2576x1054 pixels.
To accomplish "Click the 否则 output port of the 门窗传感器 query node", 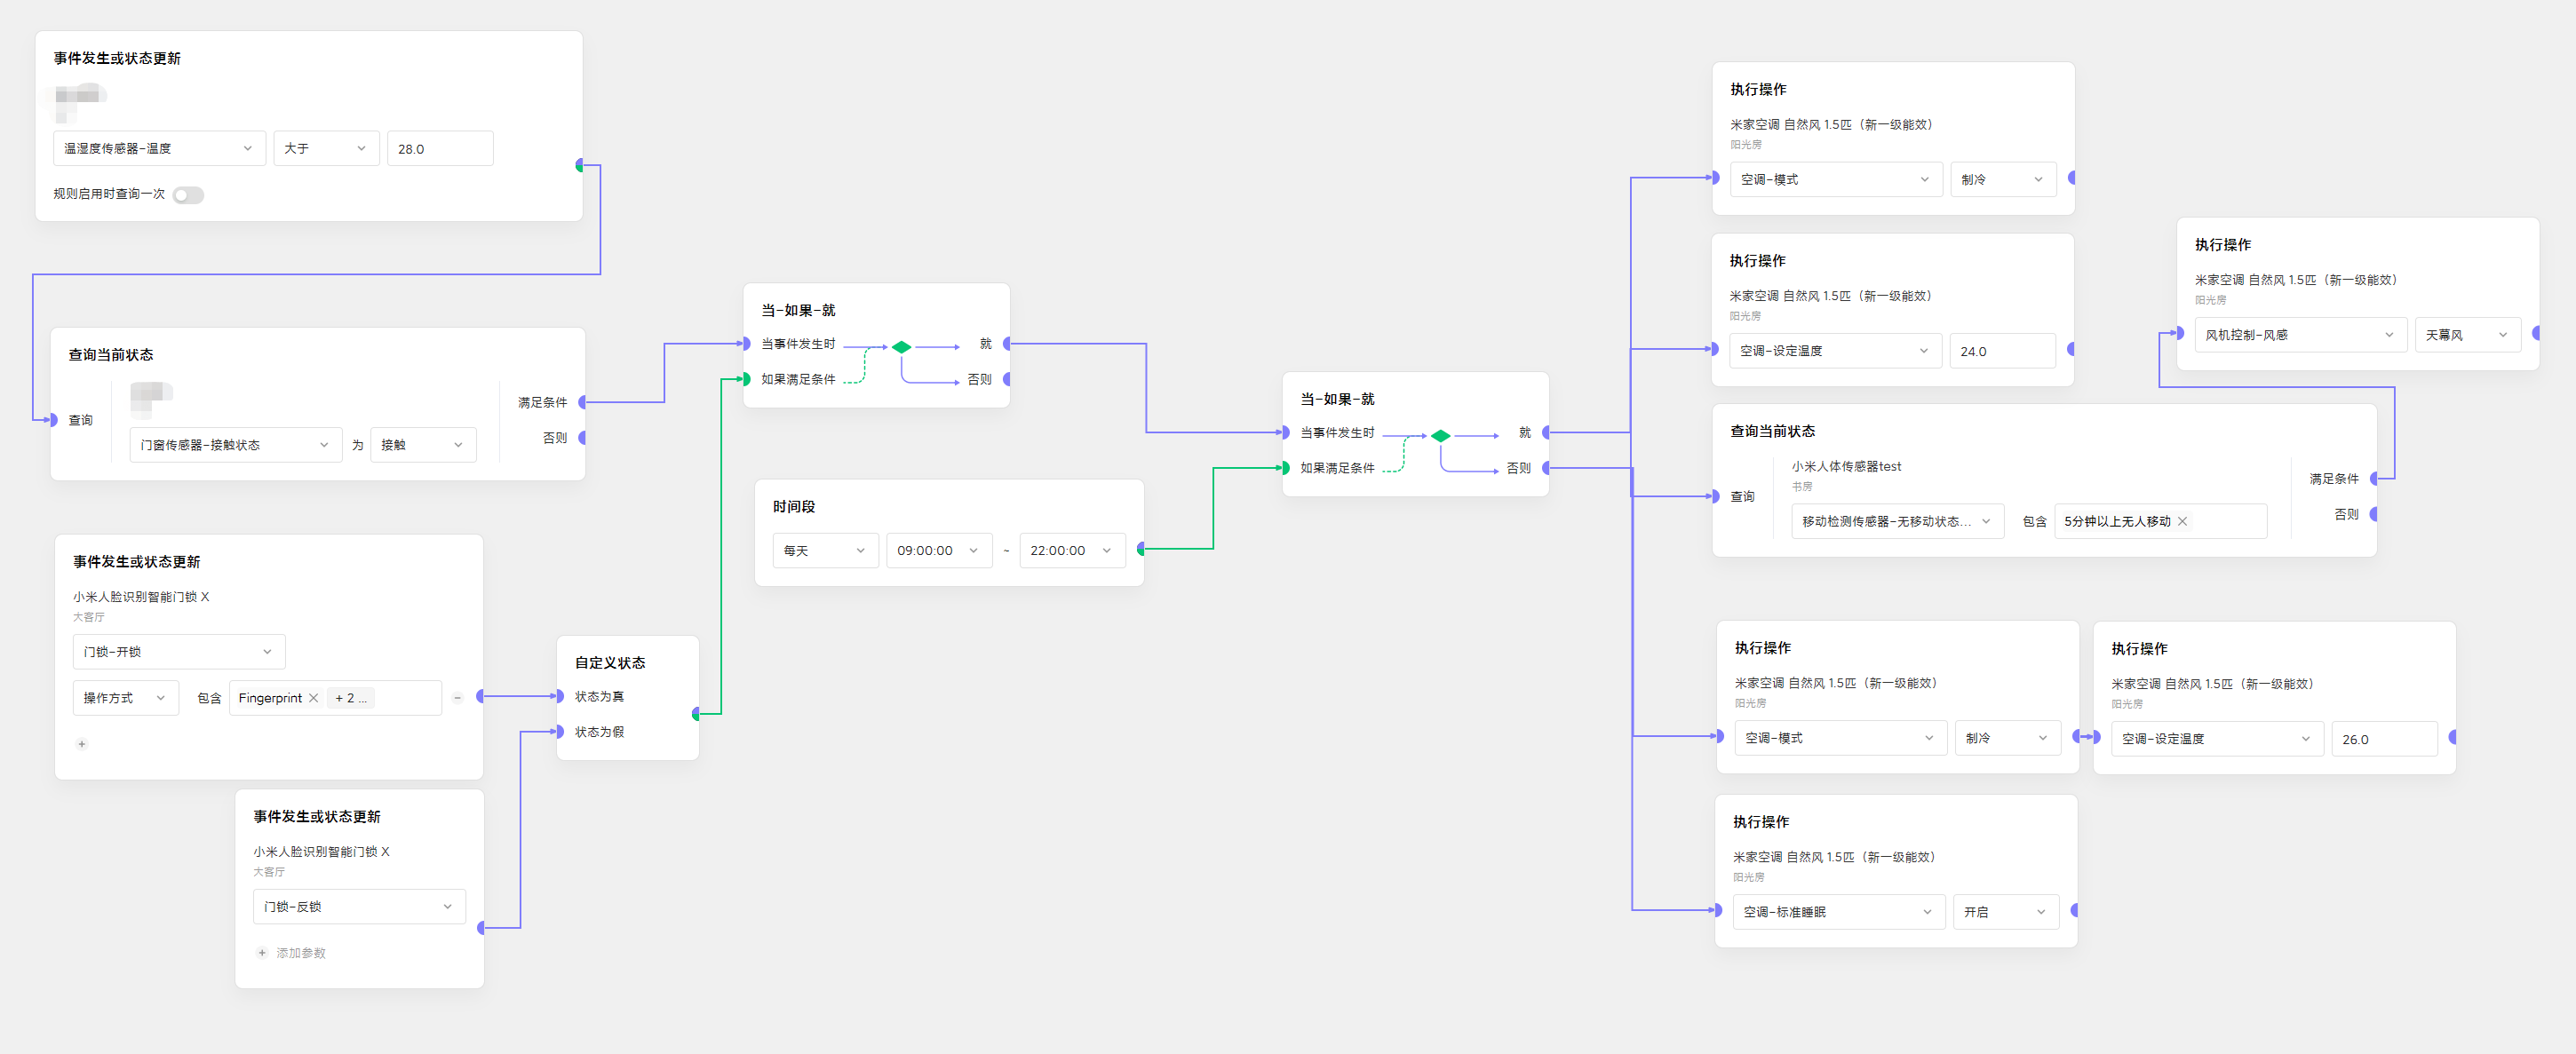I will click(x=582, y=438).
